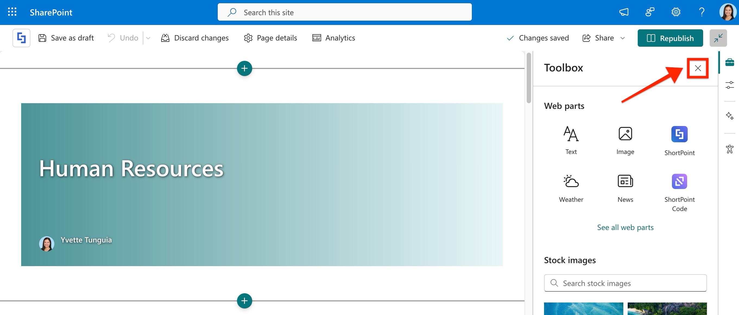Click the ShortPoint logo in the command bar
The height and width of the screenshot is (315, 739).
coord(21,38)
